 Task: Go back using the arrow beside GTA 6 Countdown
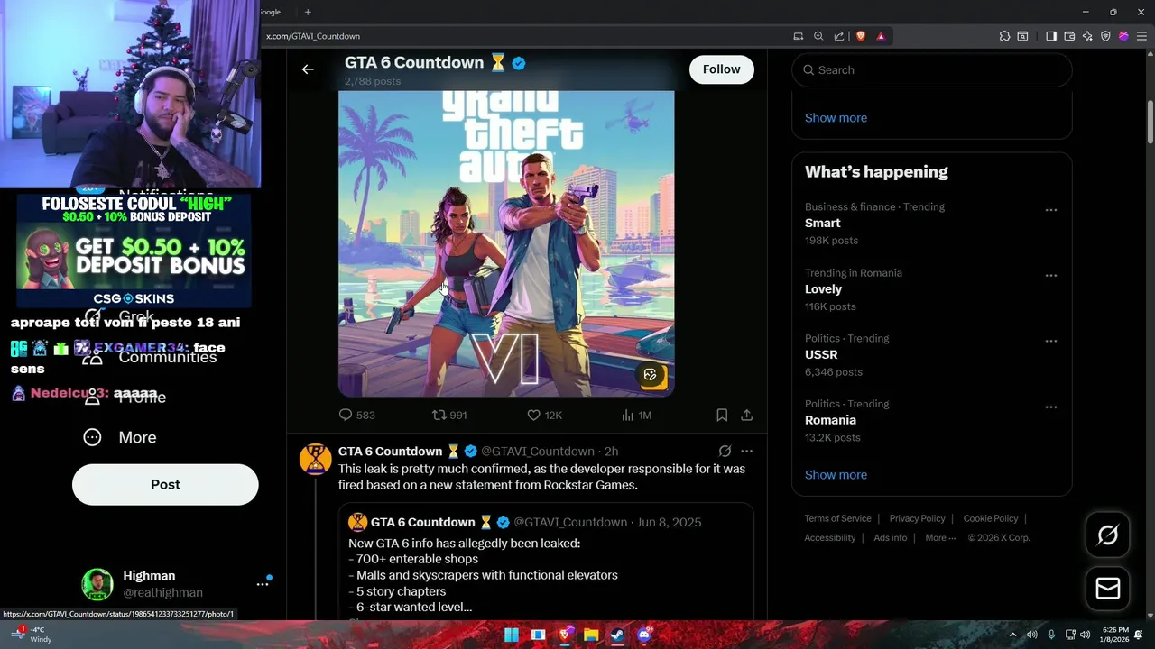pos(308,69)
